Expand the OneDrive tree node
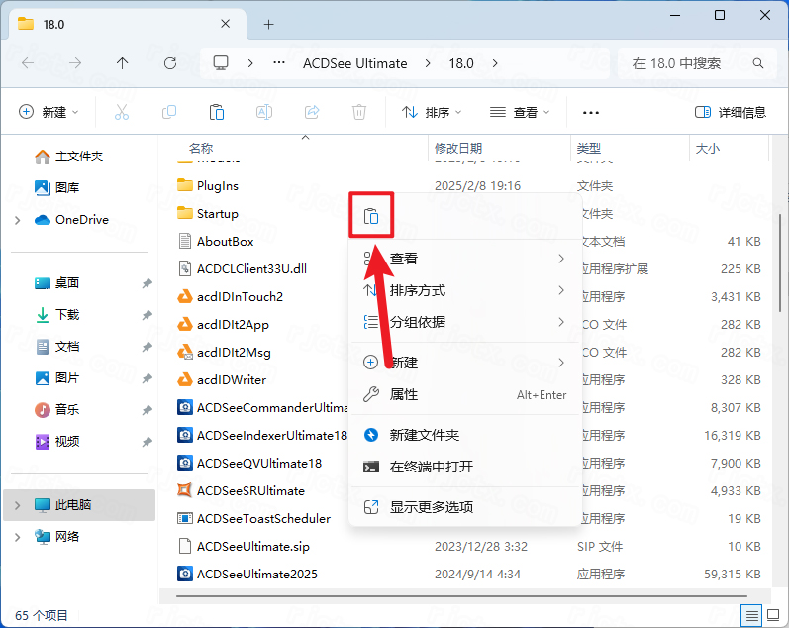This screenshot has width=789, height=628. 18,220
